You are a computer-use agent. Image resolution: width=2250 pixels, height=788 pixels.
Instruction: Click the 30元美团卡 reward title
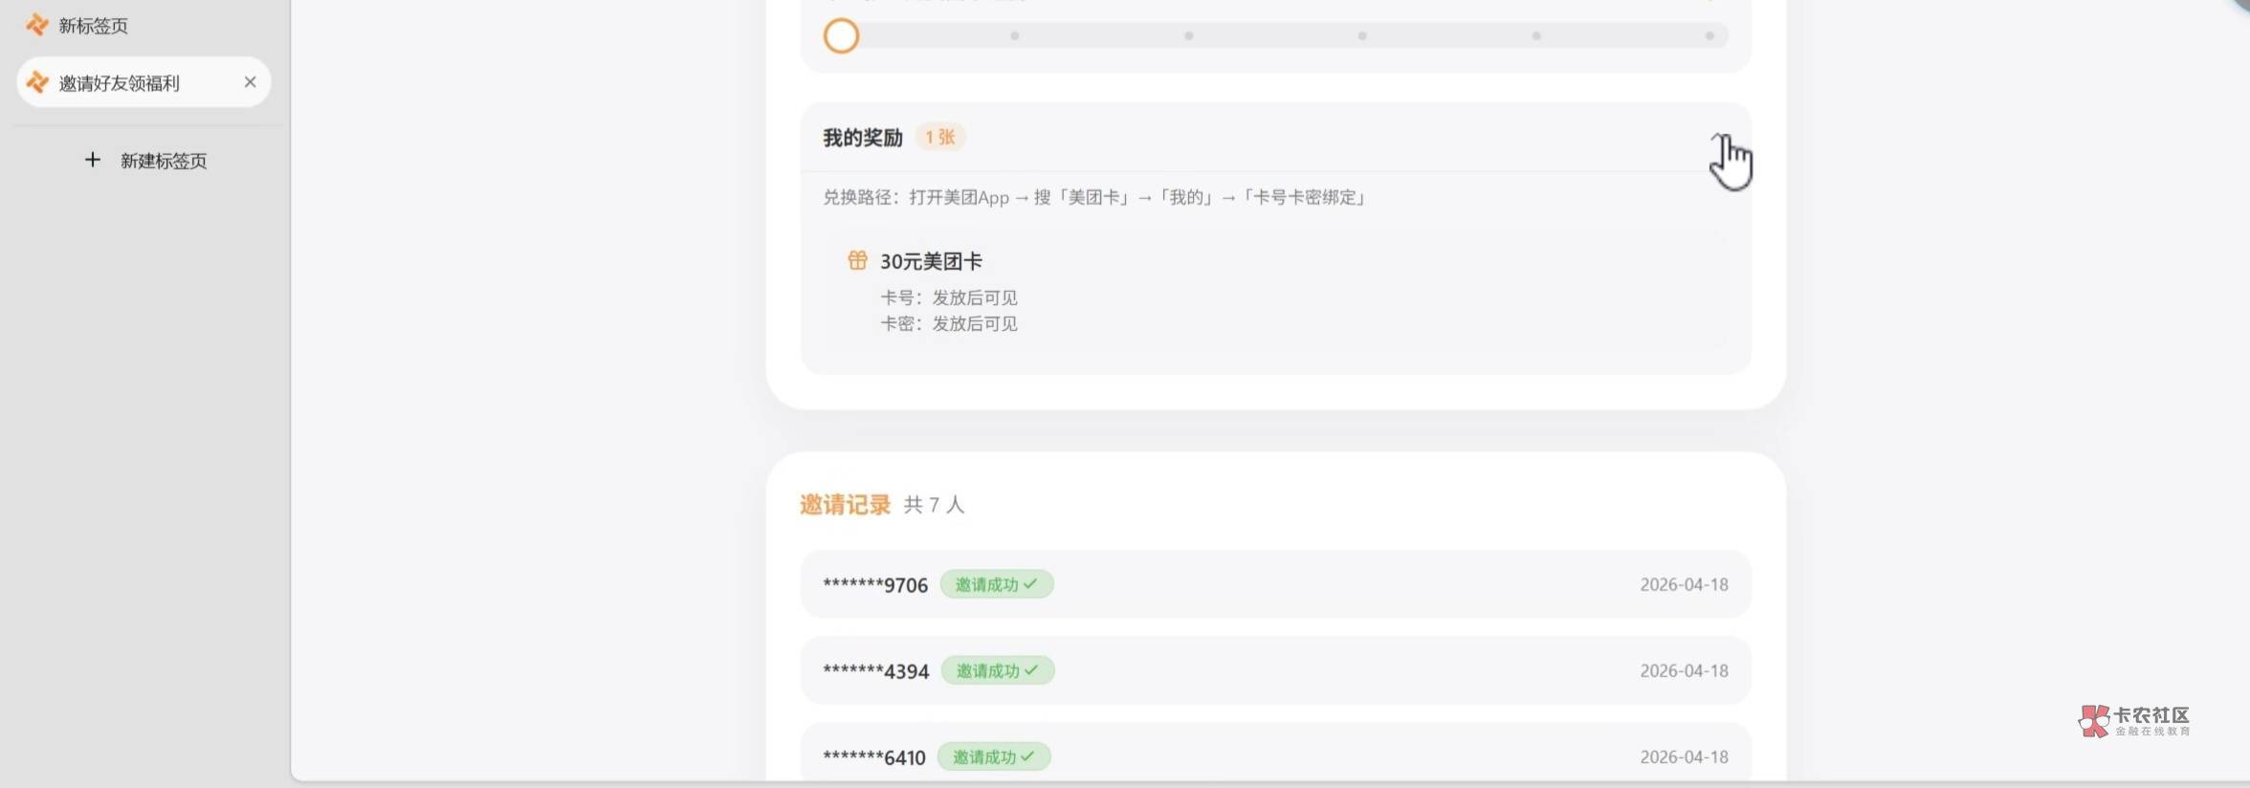click(x=931, y=261)
